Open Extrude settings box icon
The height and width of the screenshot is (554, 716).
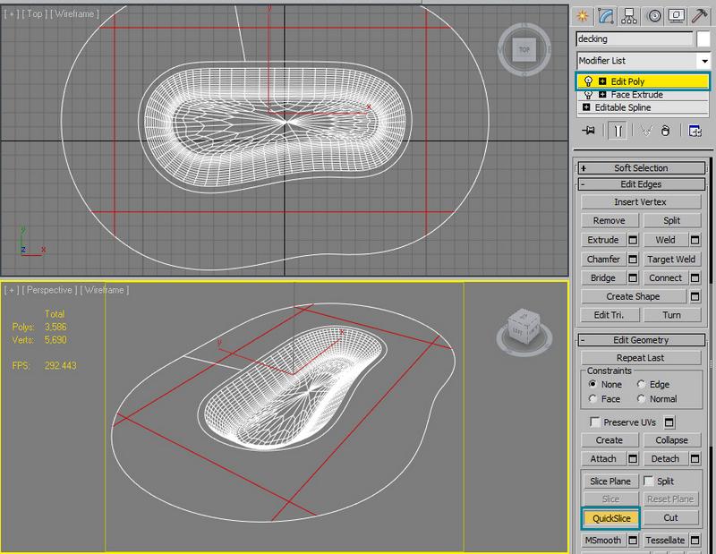pyautogui.click(x=633, y=240)
